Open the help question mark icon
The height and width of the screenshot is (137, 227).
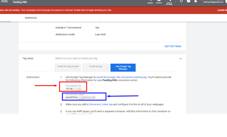click(x=188, y=1)
